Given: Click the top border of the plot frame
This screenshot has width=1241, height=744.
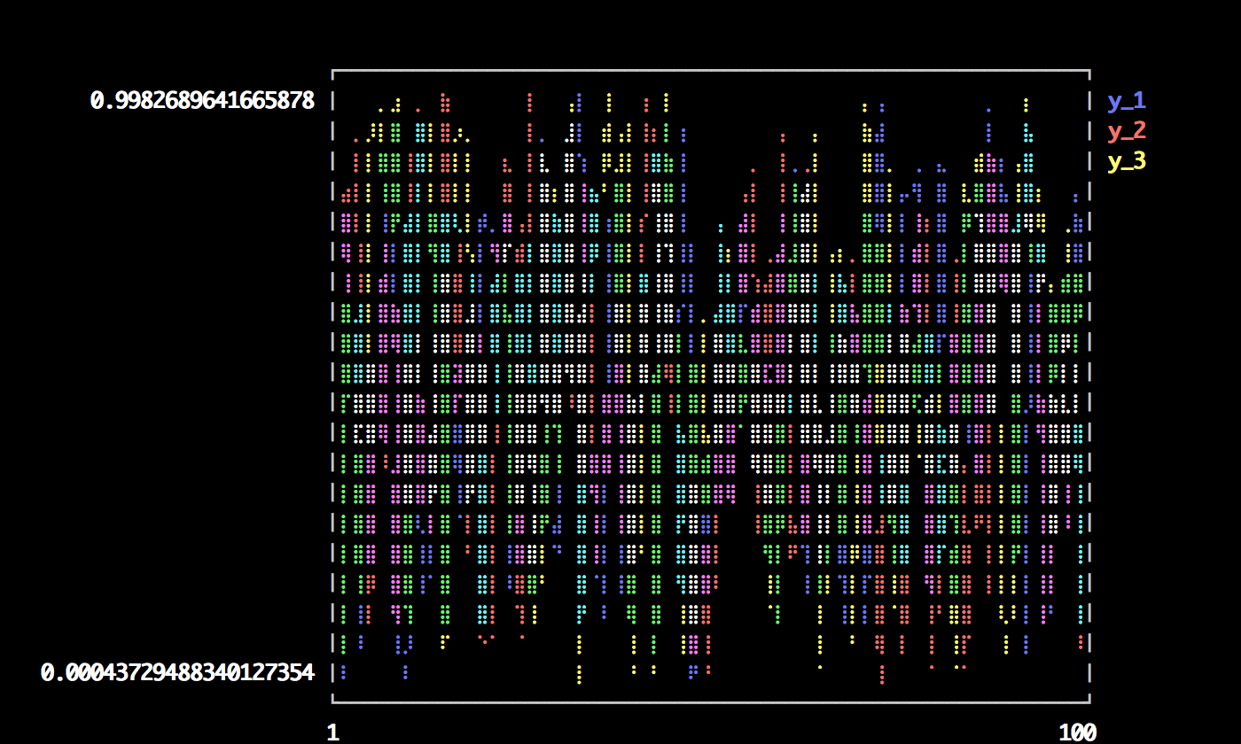Looking at the screenshot, I should click(x=709, y=70).
